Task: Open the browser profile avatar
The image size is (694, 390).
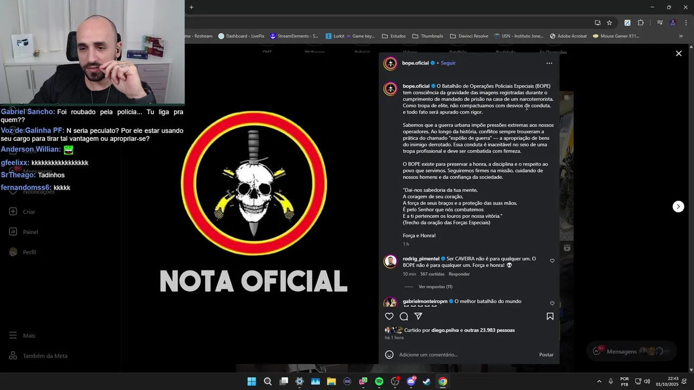Action: 673,23
